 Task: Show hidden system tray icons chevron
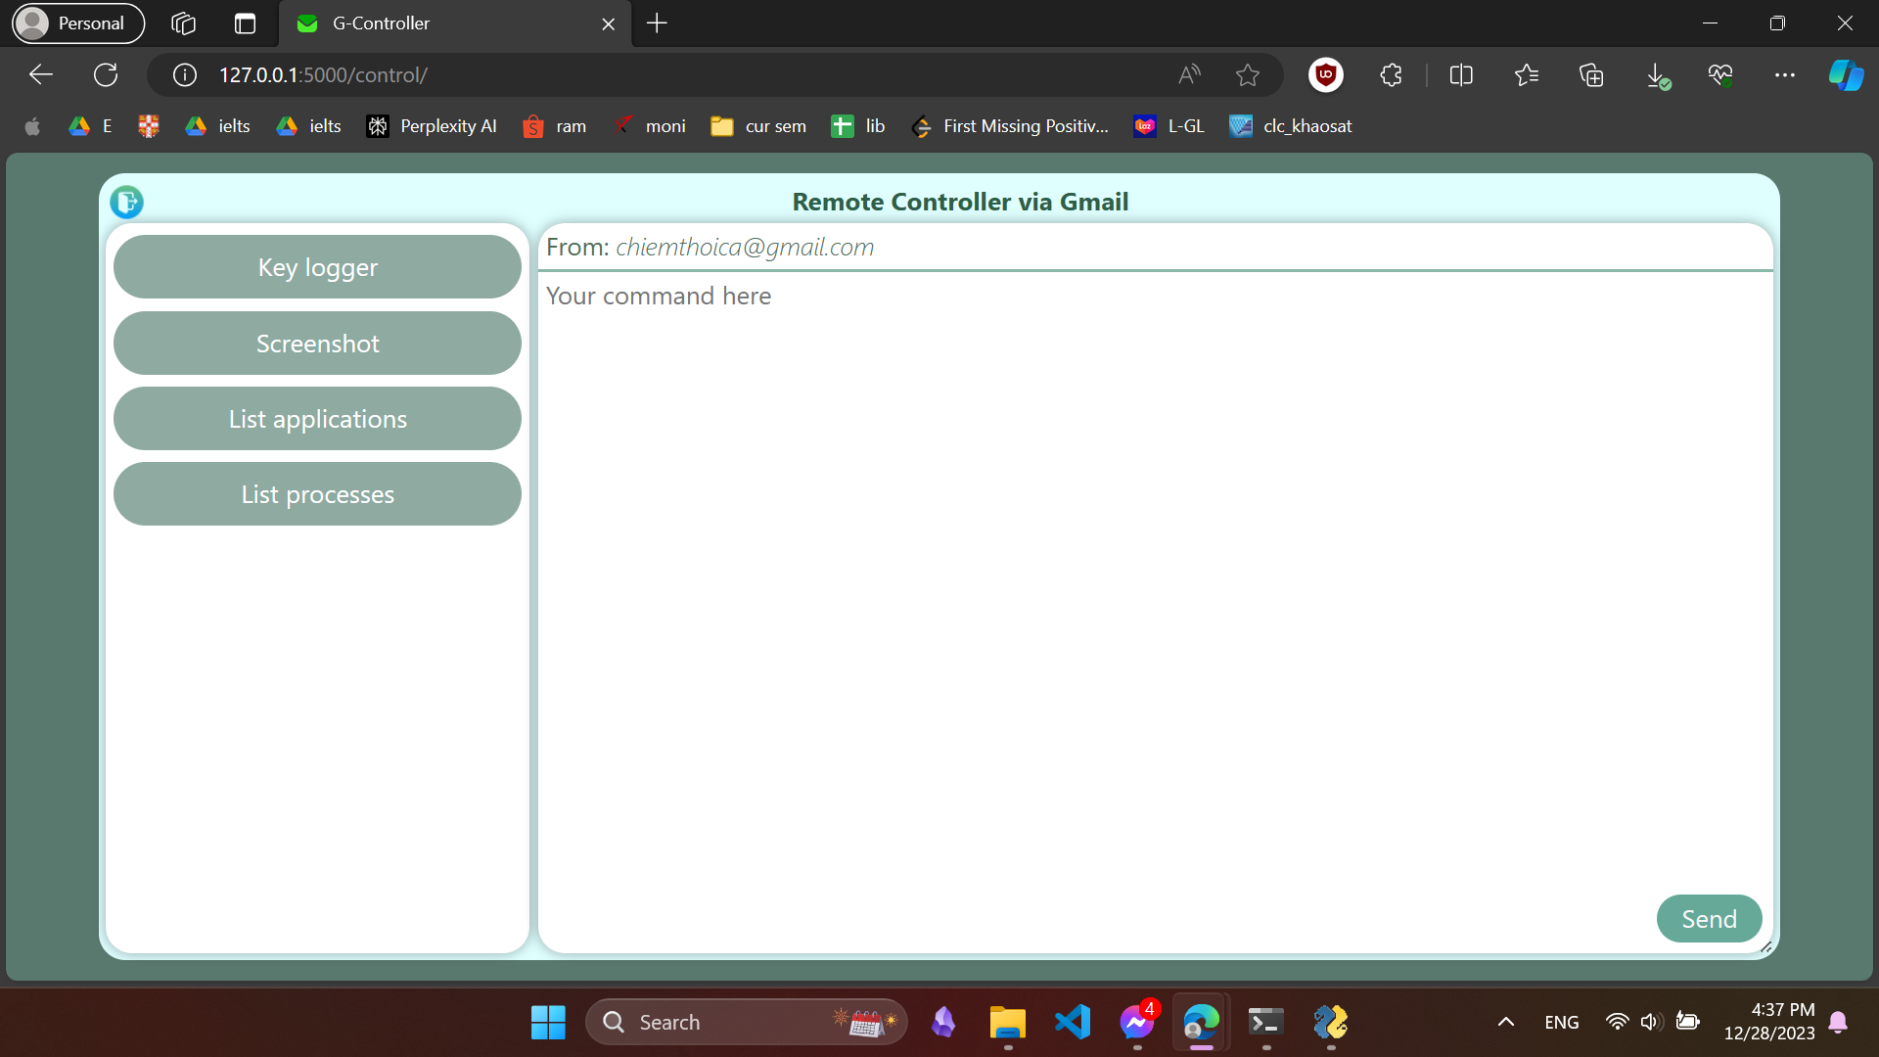(x=1506, y=1023)
